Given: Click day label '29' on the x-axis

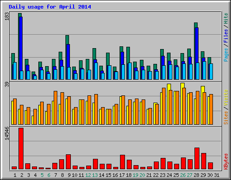Looking at the screenshot, I should 203,175.
